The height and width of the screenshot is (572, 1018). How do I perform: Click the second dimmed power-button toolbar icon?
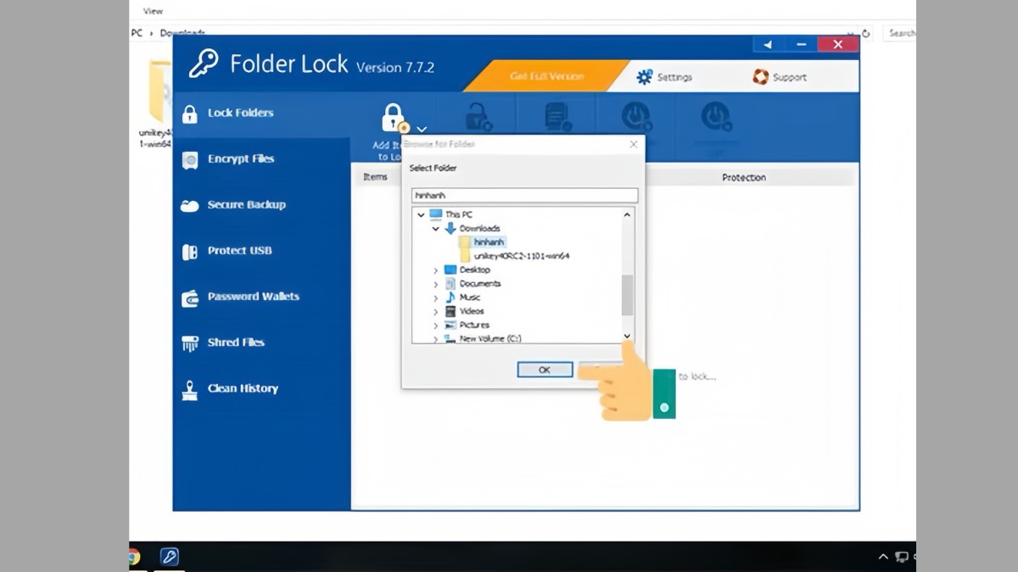[715, 116]
